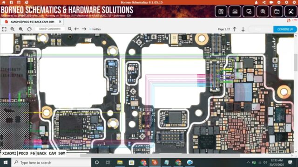298x167 pixels.
Task: Click the fourth title bar icon
Action: click(27, 2)
